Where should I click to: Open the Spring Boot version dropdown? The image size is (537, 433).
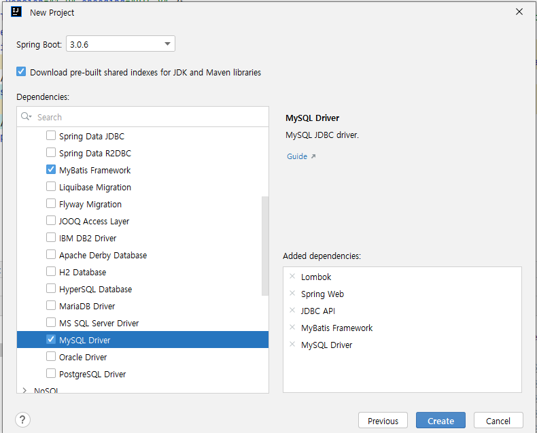[x=120, y=44]
